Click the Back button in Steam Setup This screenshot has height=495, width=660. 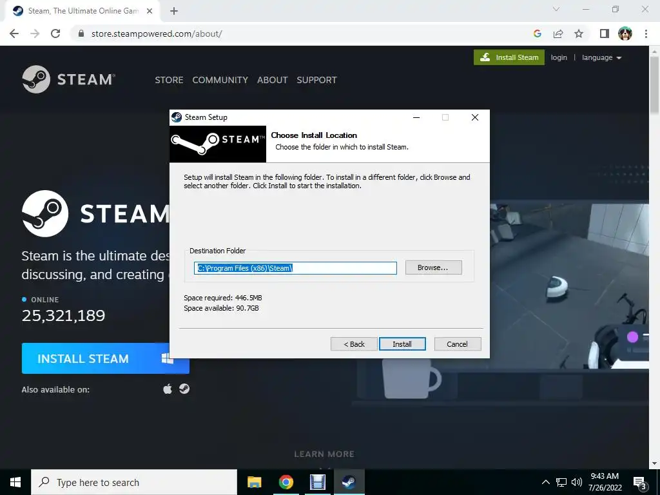tap(354, 344)
